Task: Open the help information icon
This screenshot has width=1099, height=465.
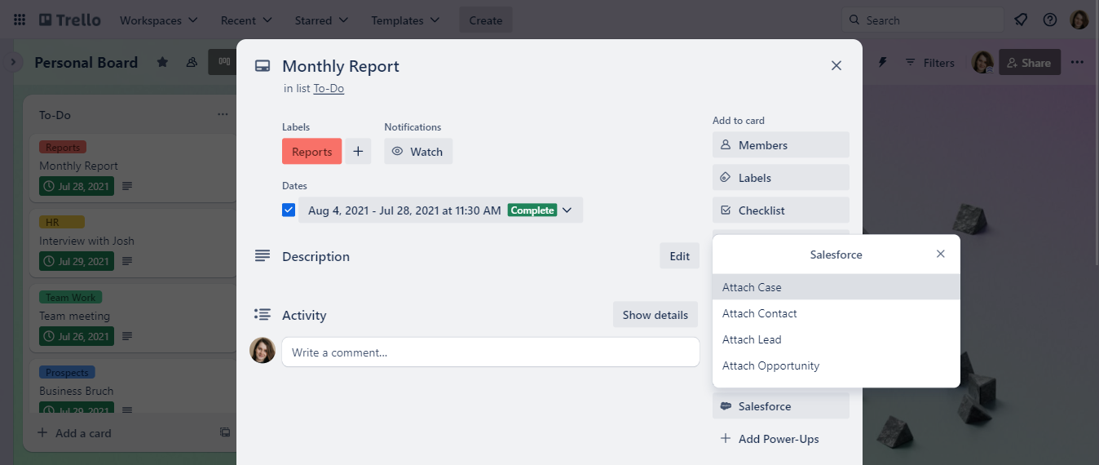Action: (x=1050, y=20)
